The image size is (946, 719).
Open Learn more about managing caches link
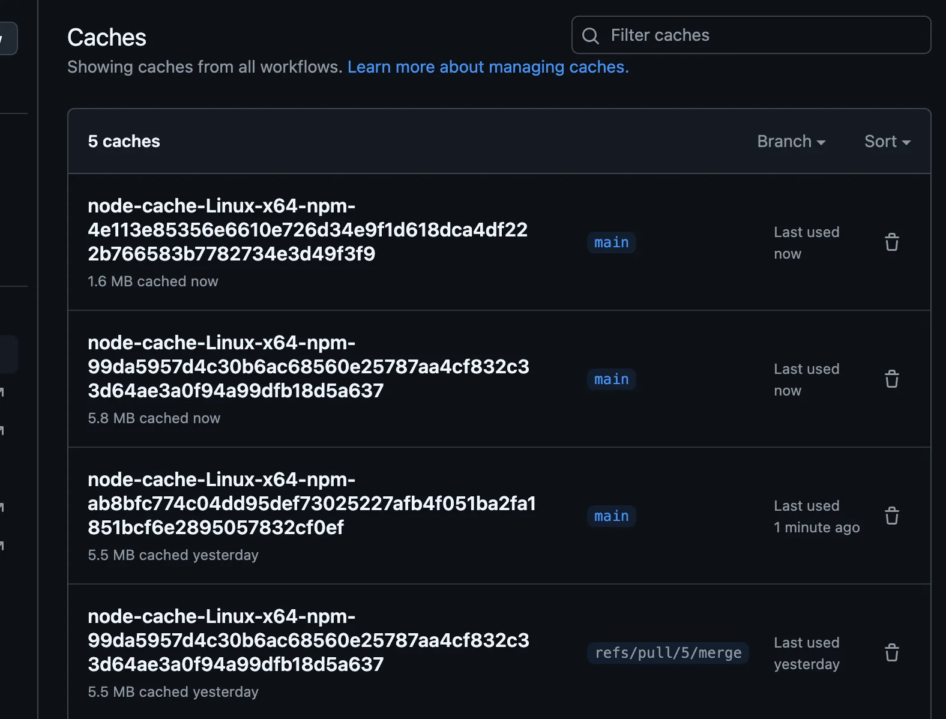coord(487,67)
